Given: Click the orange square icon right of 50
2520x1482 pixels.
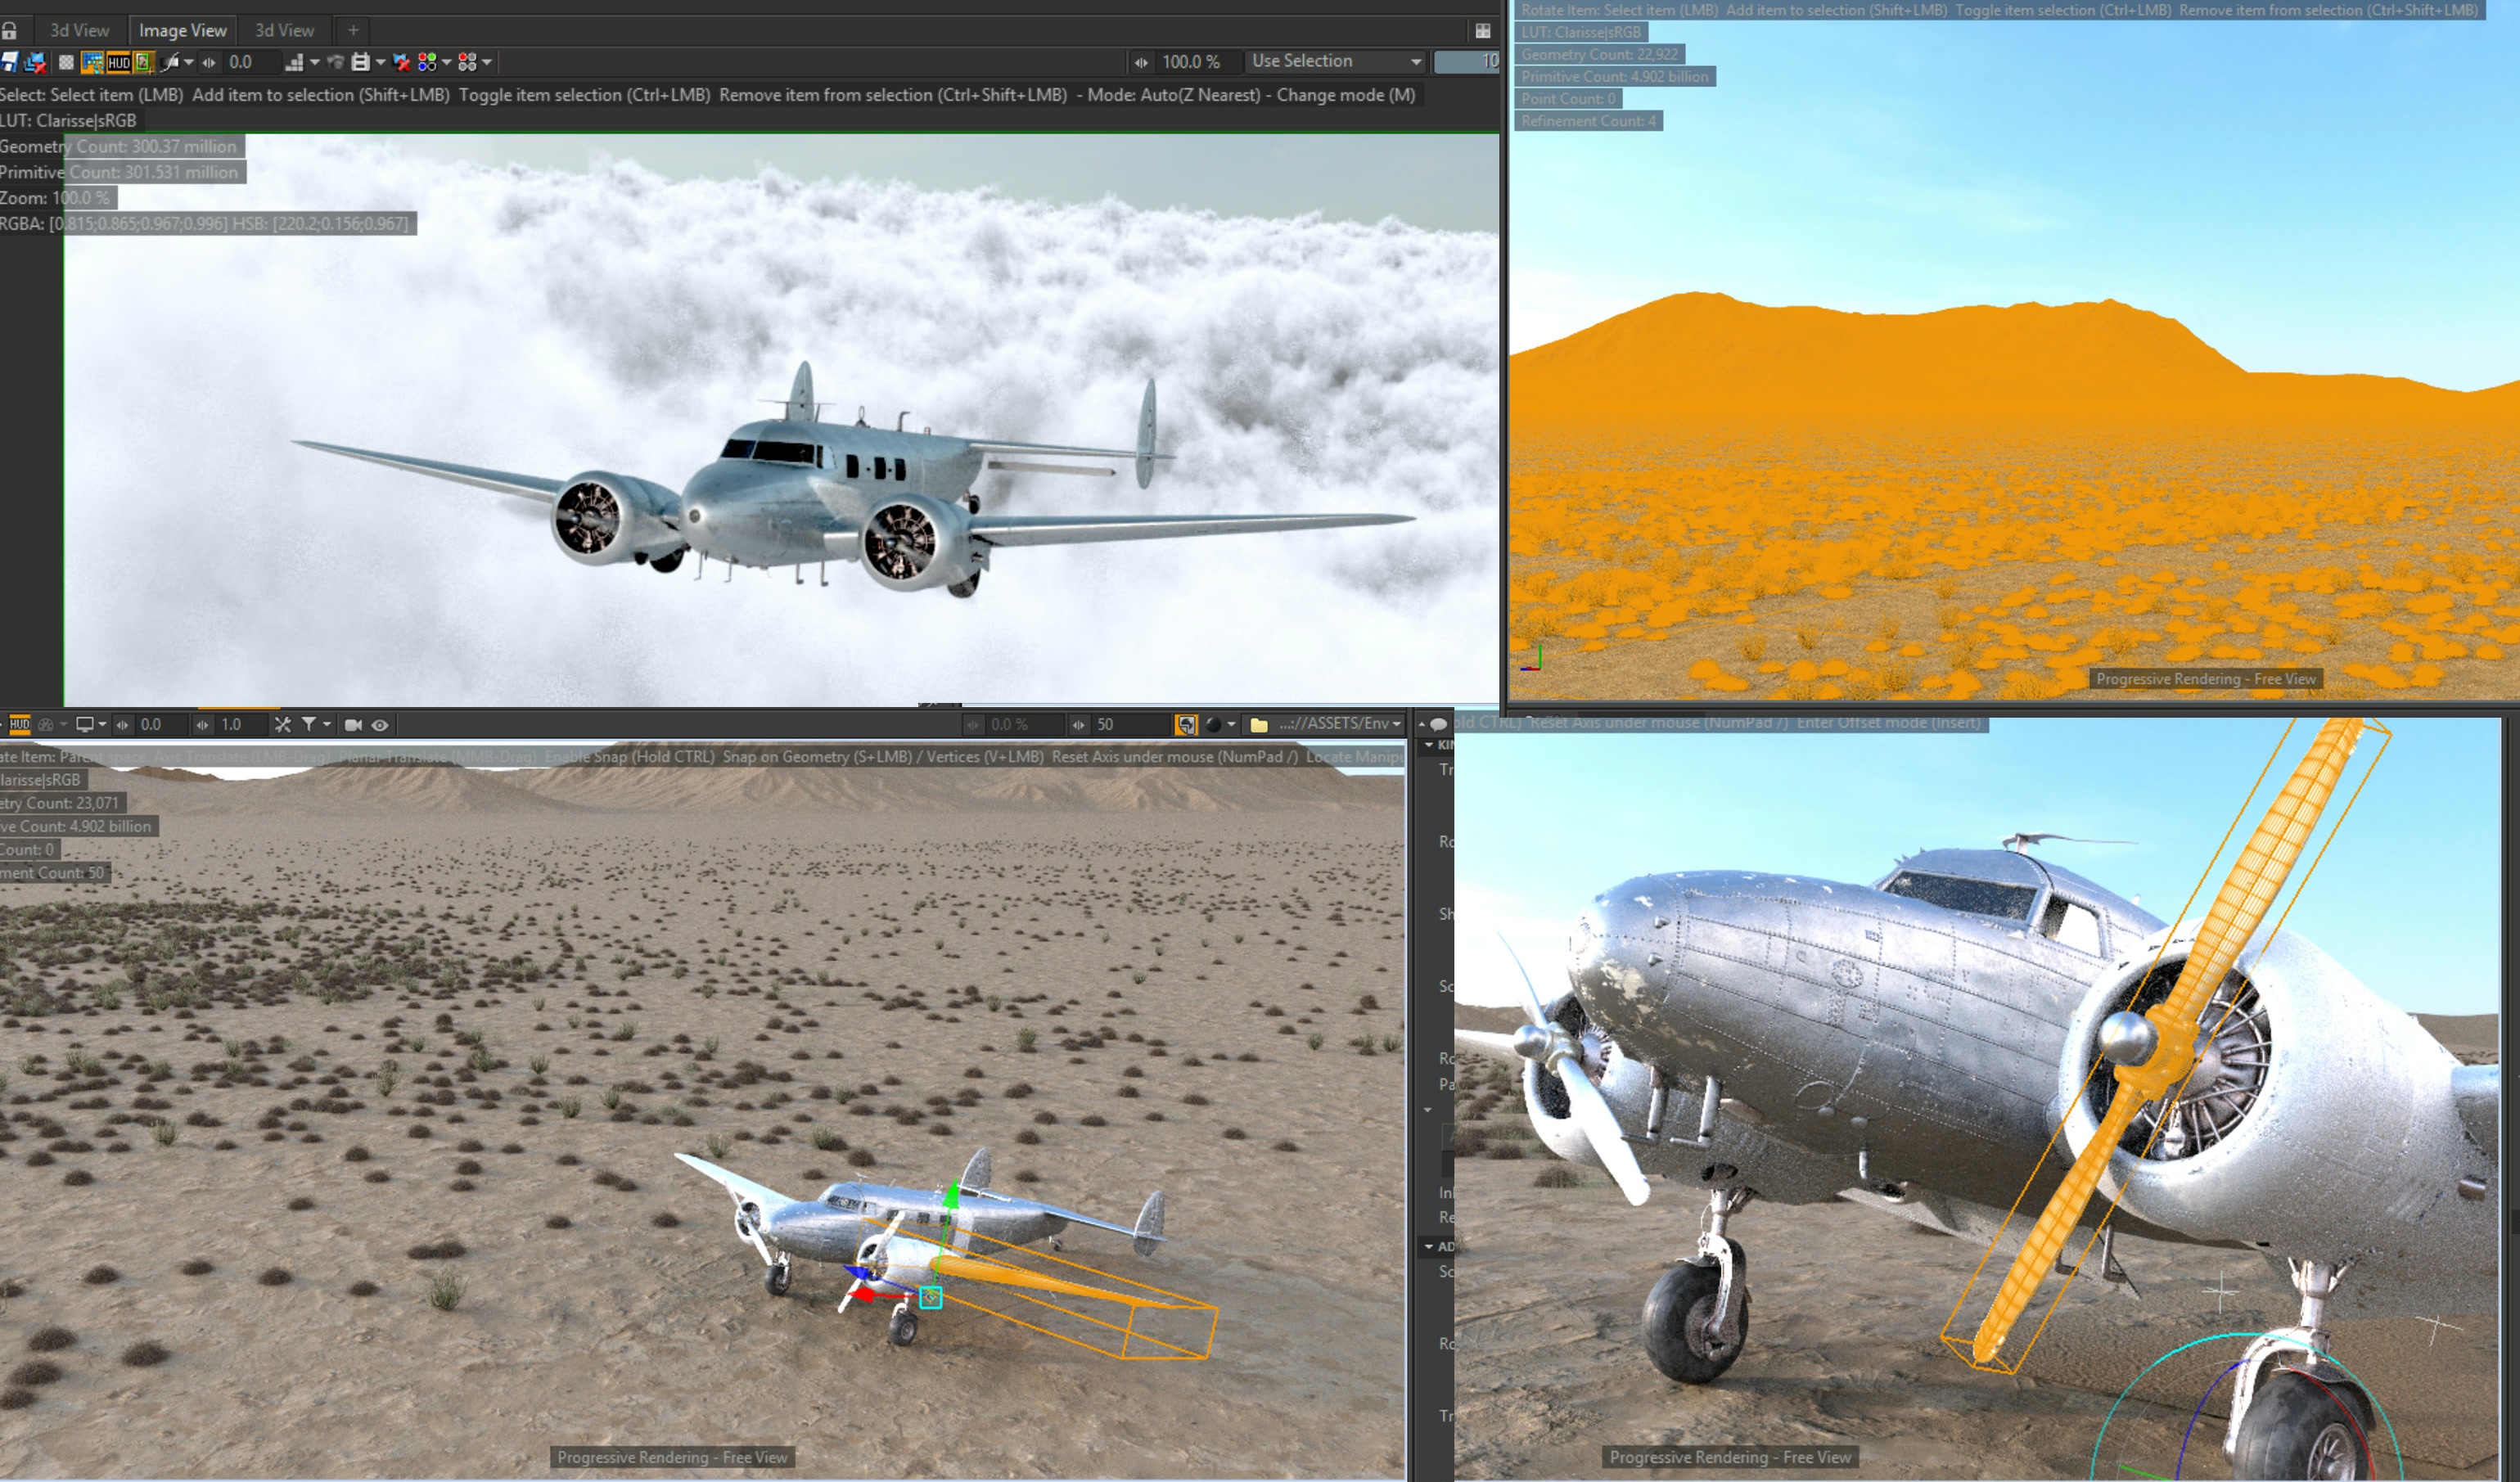Looking at the screenshot, I should coord(1186,725).
